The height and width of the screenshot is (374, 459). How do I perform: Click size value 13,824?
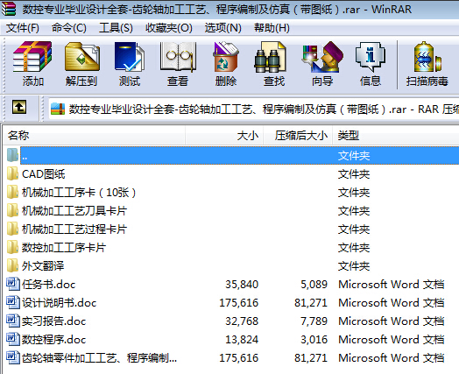tap(242, 340)
